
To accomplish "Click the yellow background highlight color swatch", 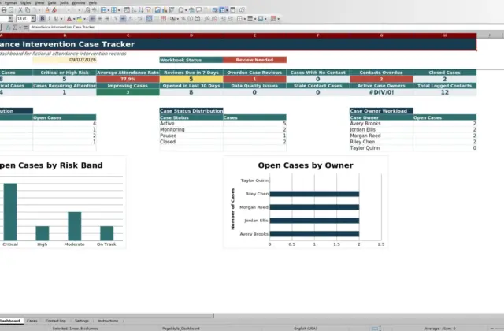I will click(x=80, y=19).
